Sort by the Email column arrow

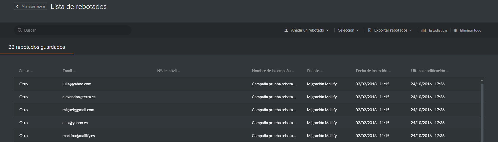pyautogui.click(x=74, y=71)
